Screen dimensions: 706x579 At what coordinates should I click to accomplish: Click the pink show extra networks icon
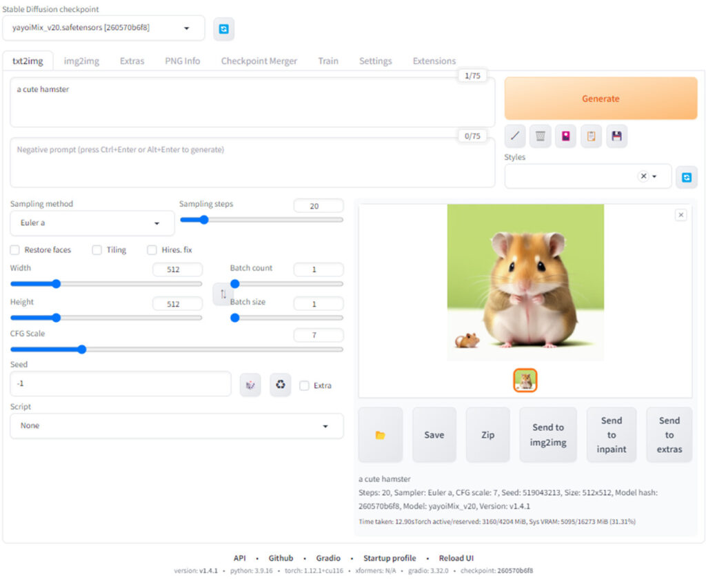[x=565, y=136]
